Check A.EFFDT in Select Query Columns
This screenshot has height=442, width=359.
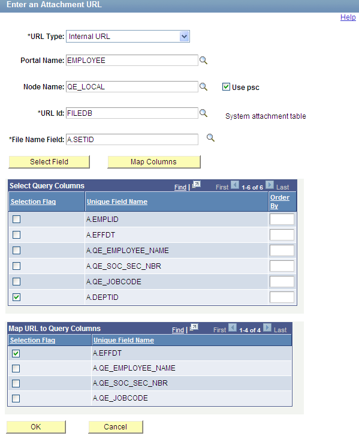click(x=16, y=235)
